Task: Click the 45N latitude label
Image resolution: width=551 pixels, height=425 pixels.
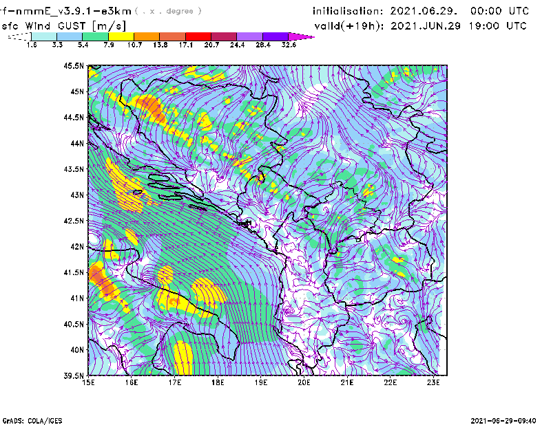Action: 77,91
